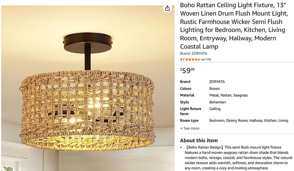Image resolution: width=294 pixels, height=171 pixels.
Task: Click the Light fixture form label
Action: (190, 111)
